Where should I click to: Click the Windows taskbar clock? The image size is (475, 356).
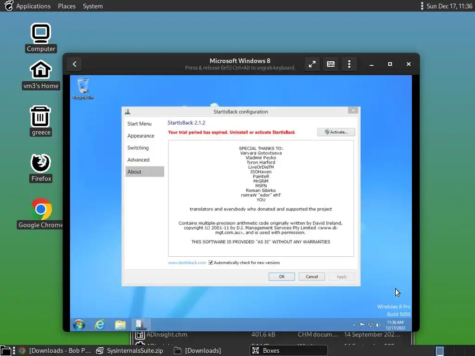(x=395, y=325)
